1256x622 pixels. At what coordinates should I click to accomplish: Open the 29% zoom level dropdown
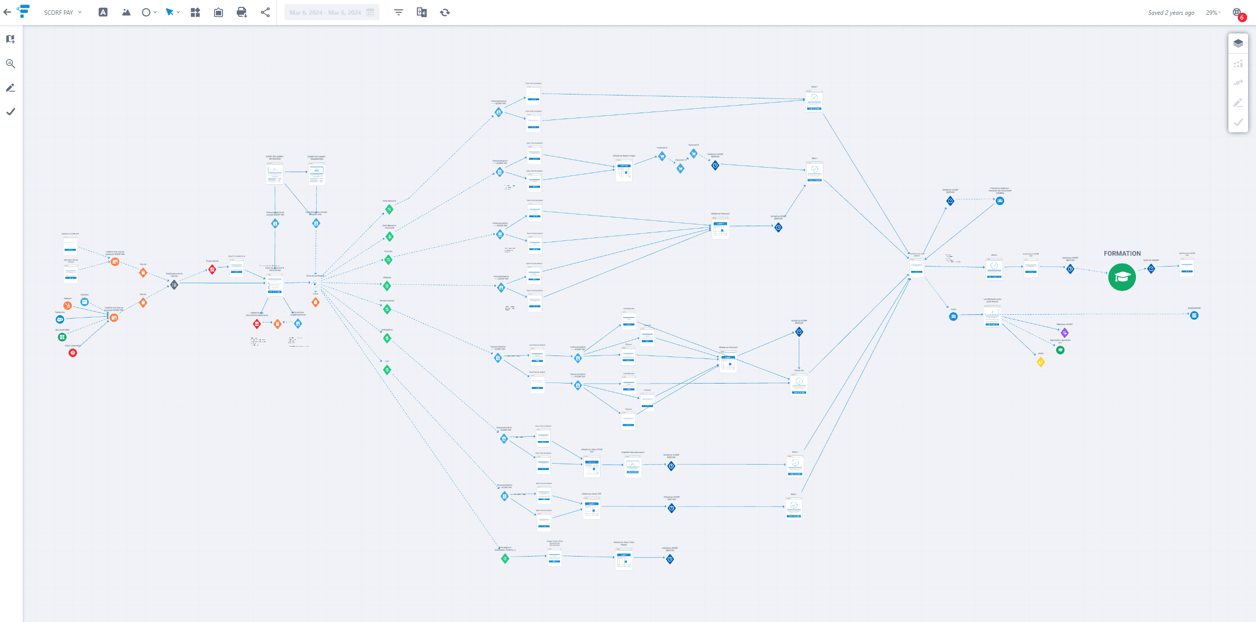click(1213, 12)
